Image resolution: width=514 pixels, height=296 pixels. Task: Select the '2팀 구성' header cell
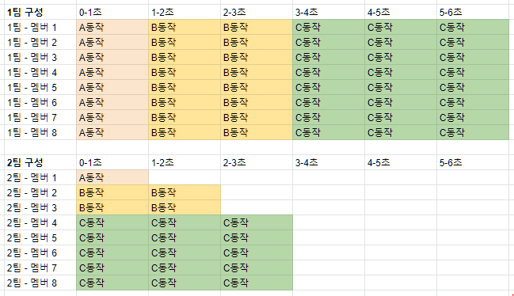[40, 162]
